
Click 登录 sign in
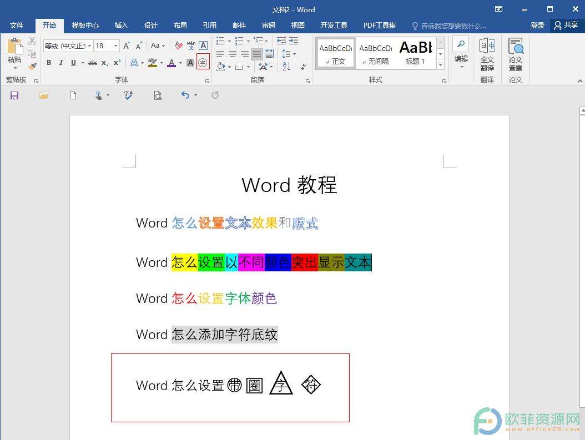[538, 26]
